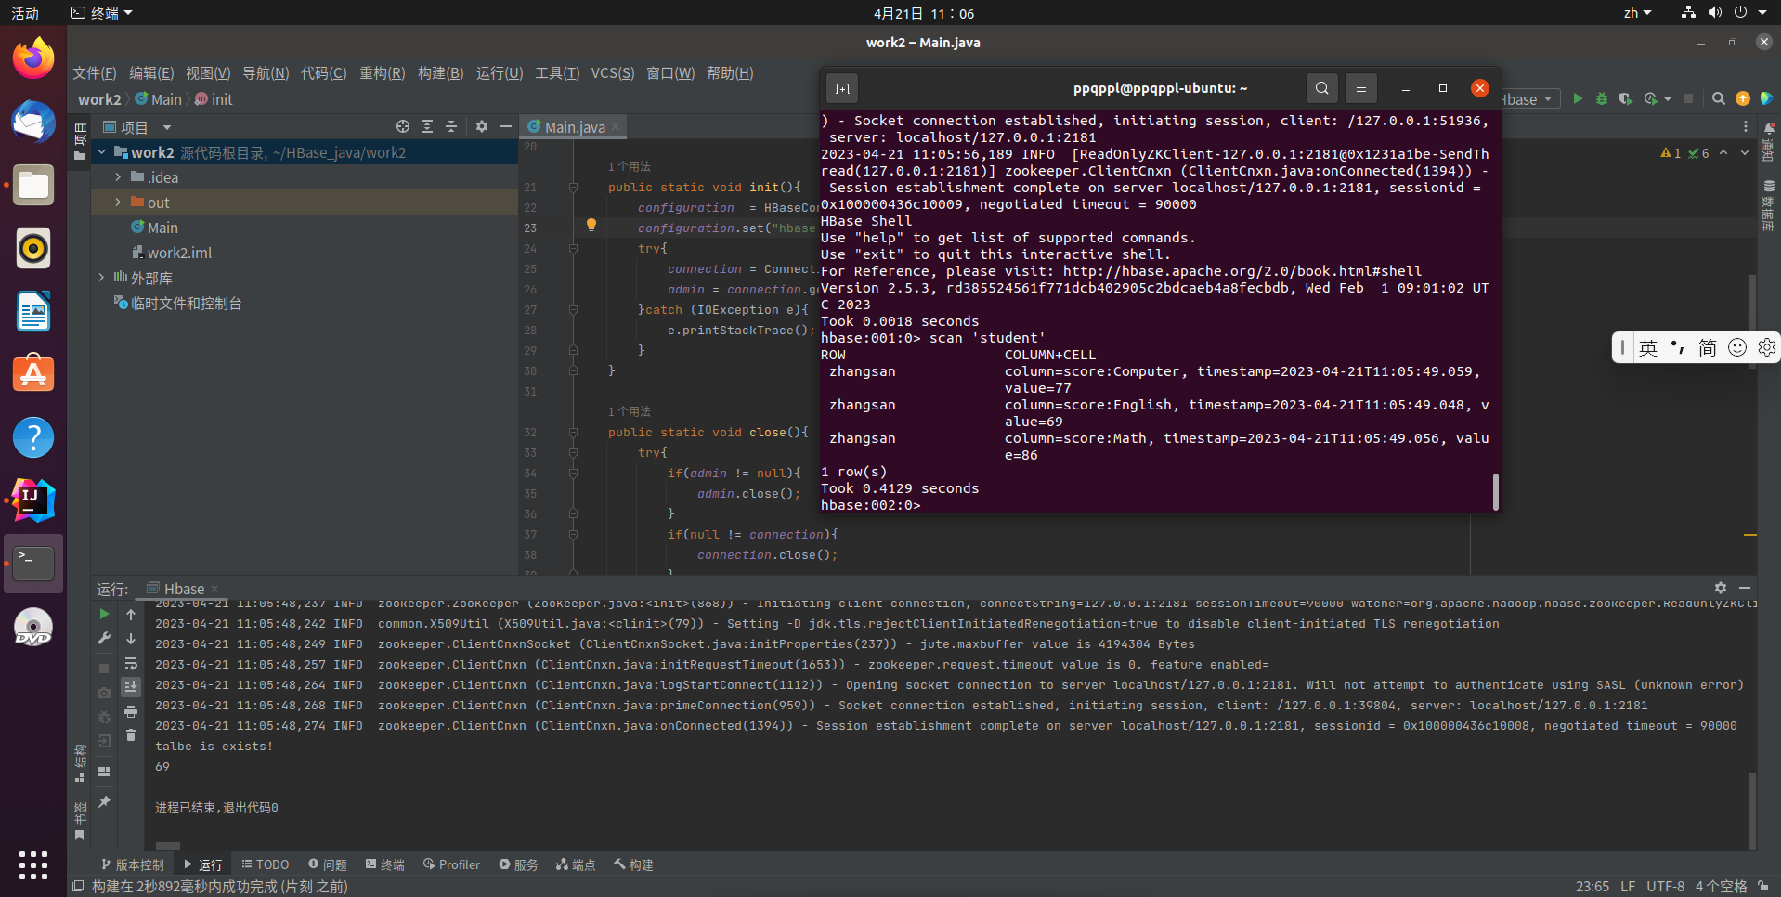The image size is (1781, 897).
Task: Toggle soft-wrap in the run console
Action: pyautogui.click(x=131, y=663)
